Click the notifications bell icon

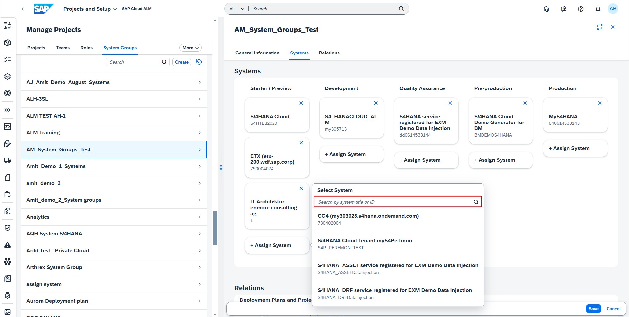coord(598,9)
